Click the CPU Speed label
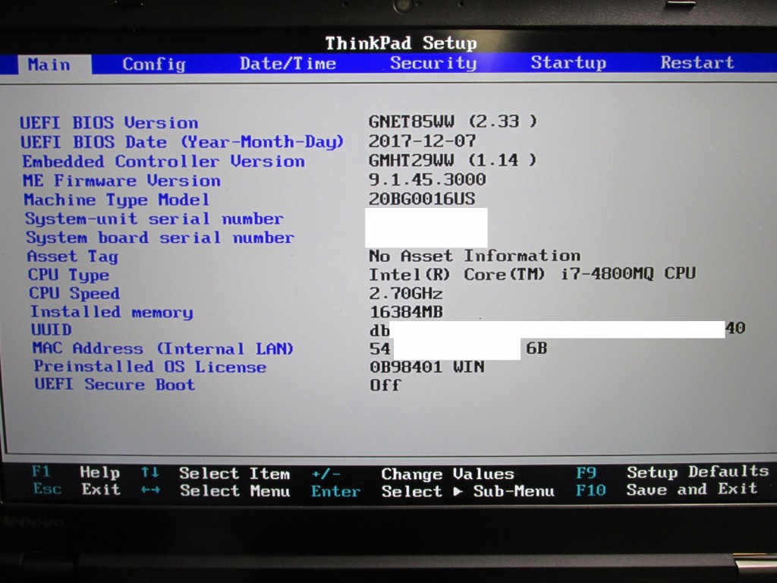 (x=74, y=294)
